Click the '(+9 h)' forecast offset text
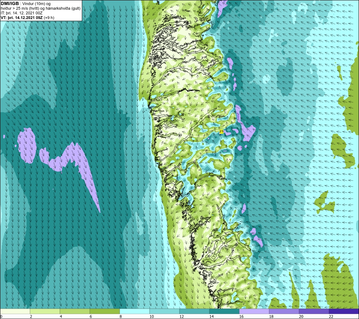Viewport: 359px width, 319px height. click(49, 18)
